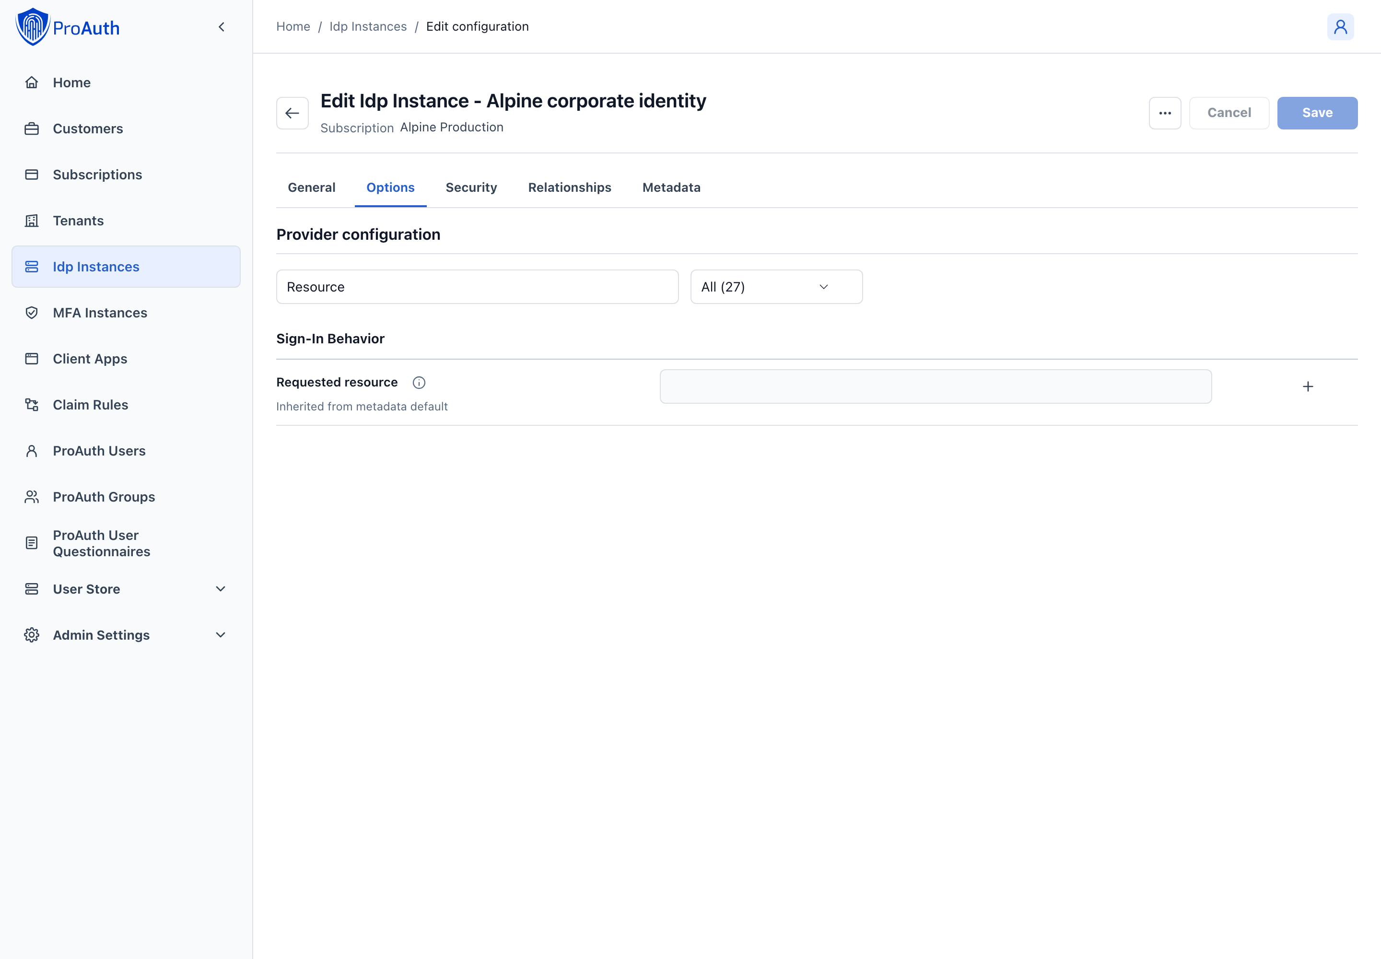Screen dimensions: 1381x959
Task: Click the Inherited from metadata default text
Action: pos(362,407)
